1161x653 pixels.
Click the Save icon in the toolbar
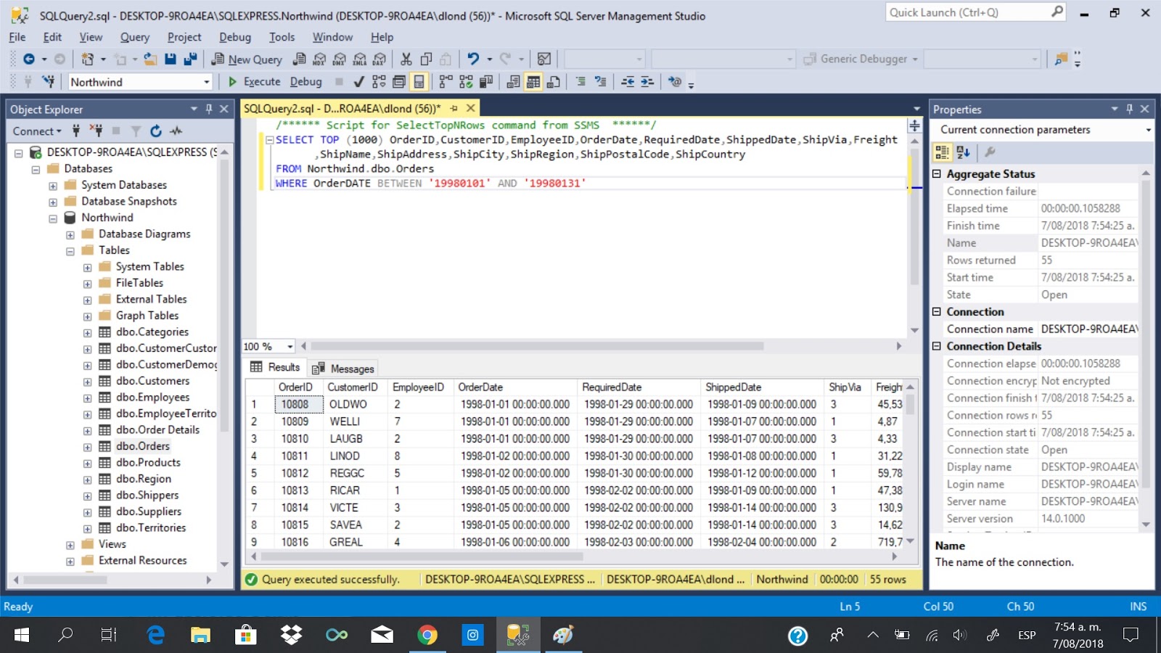[171, 59]
